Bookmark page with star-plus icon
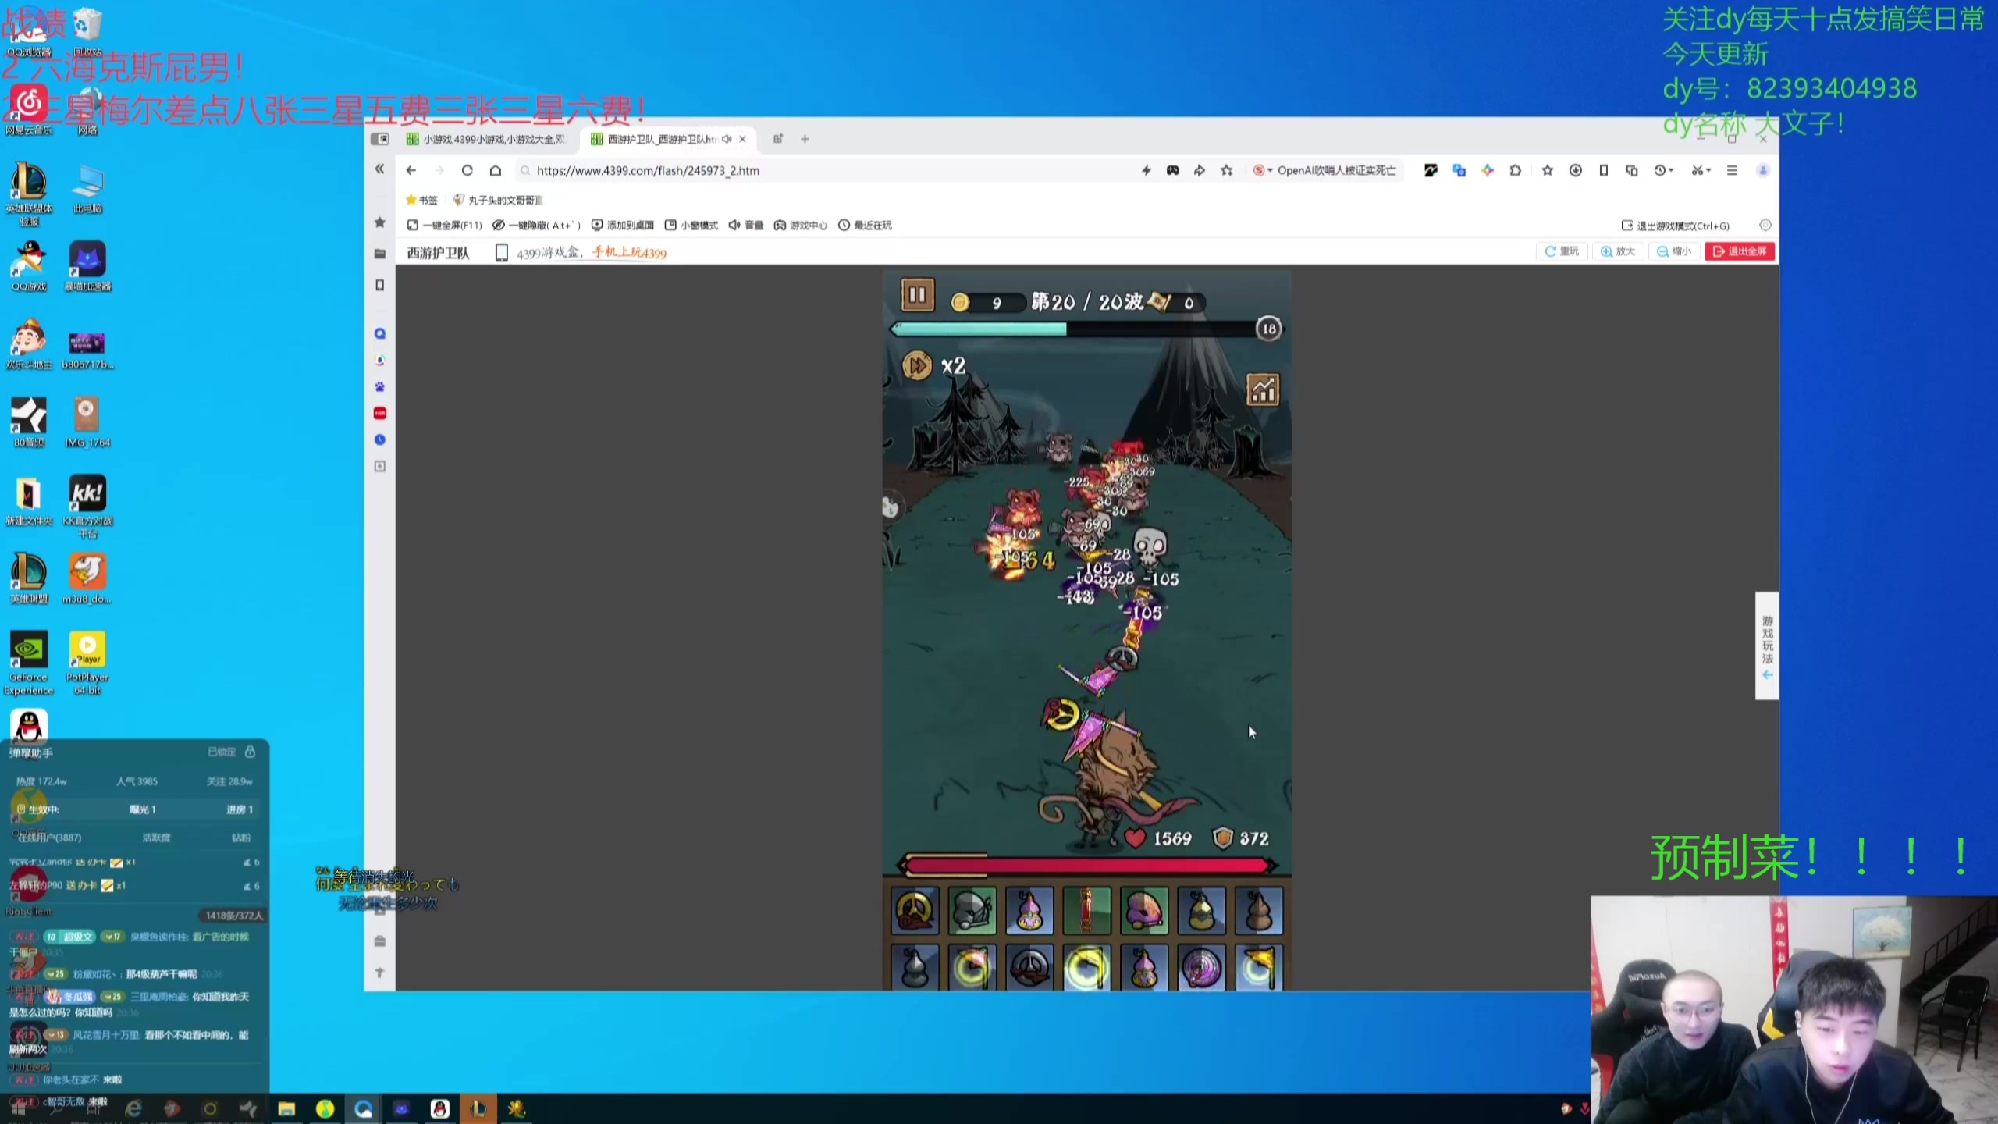Image resolution: width=1998 pixels, height=1124 pixels. [1227, 170]
